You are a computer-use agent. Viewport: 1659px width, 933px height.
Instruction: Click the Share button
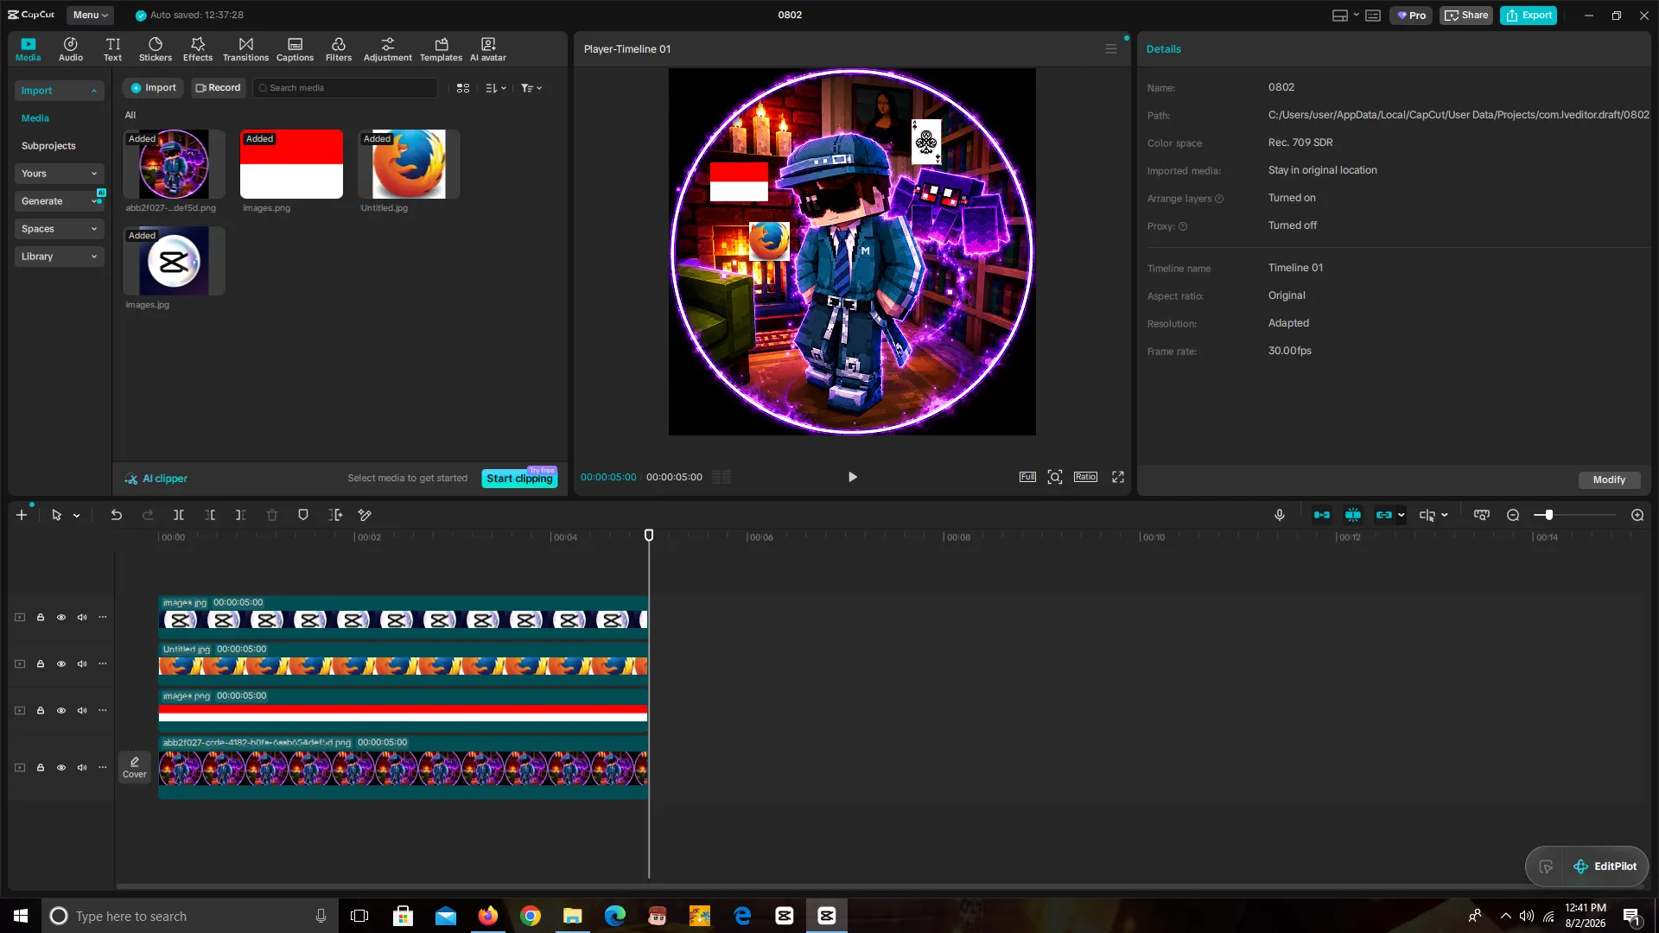click(x=1466, y=16)
